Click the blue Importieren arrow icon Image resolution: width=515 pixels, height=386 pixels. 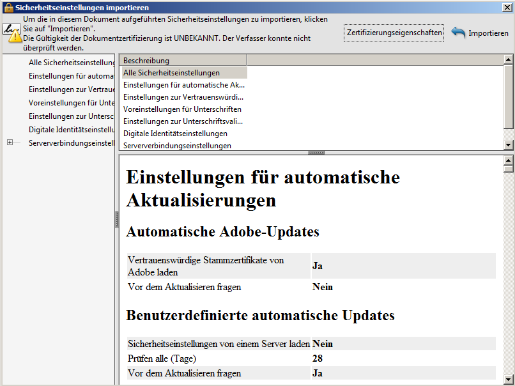458,33
